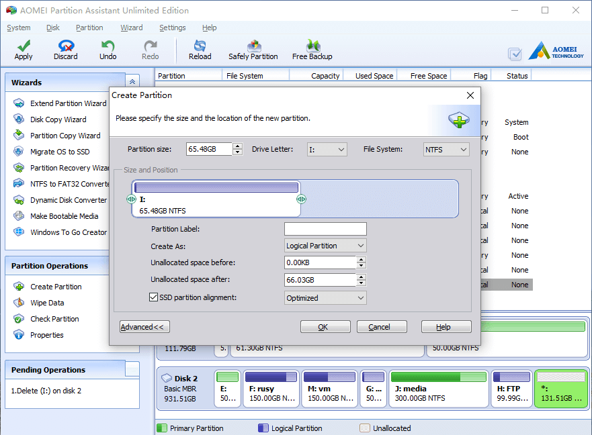
Task: Select the J: media partition block
Action: (439, 389)
